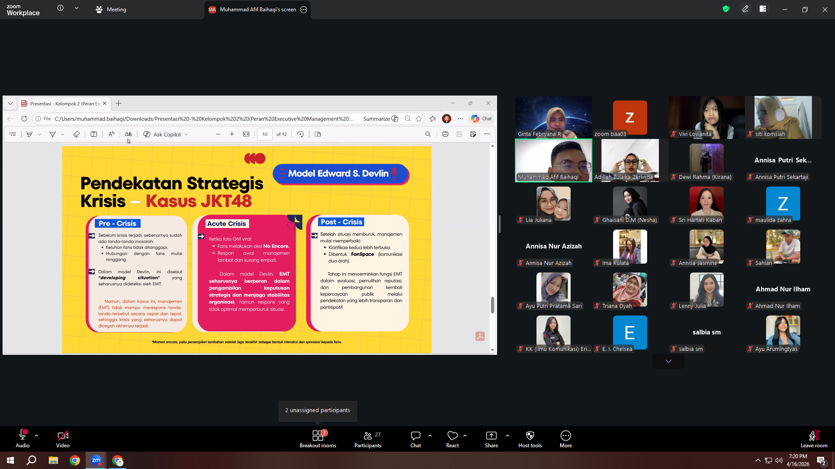835x469 pixels.
Task: Expand the Ask Copilot dropdown arrow
Action: 187,135
